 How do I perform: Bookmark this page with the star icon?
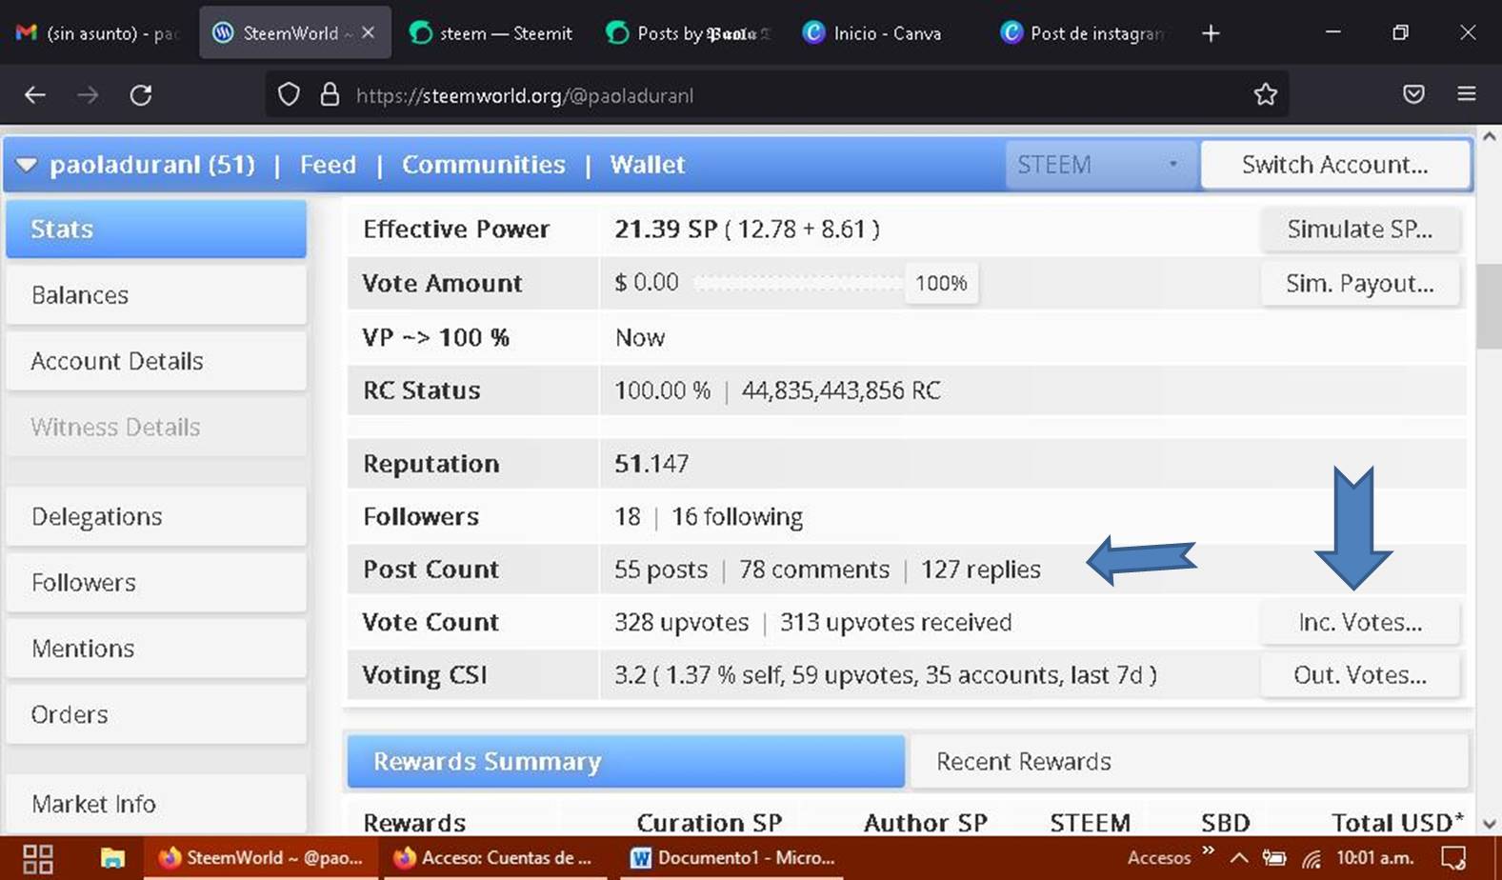click(x=1265, y=94)
